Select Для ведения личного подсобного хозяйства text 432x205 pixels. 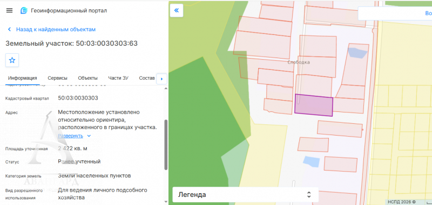coord(103,194)
